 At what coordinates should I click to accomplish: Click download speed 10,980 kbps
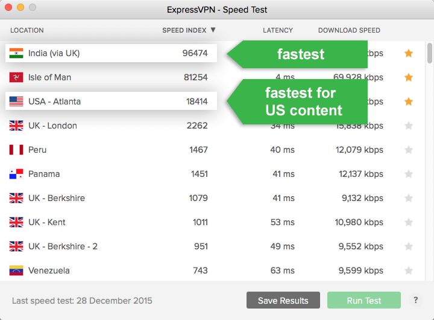[x=359, y=222]
